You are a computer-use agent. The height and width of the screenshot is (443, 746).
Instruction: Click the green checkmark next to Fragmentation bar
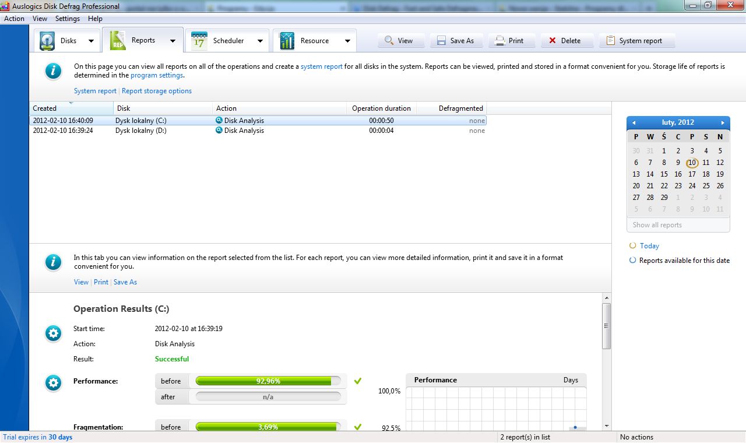pyautogui.click(x=358, y=427)
